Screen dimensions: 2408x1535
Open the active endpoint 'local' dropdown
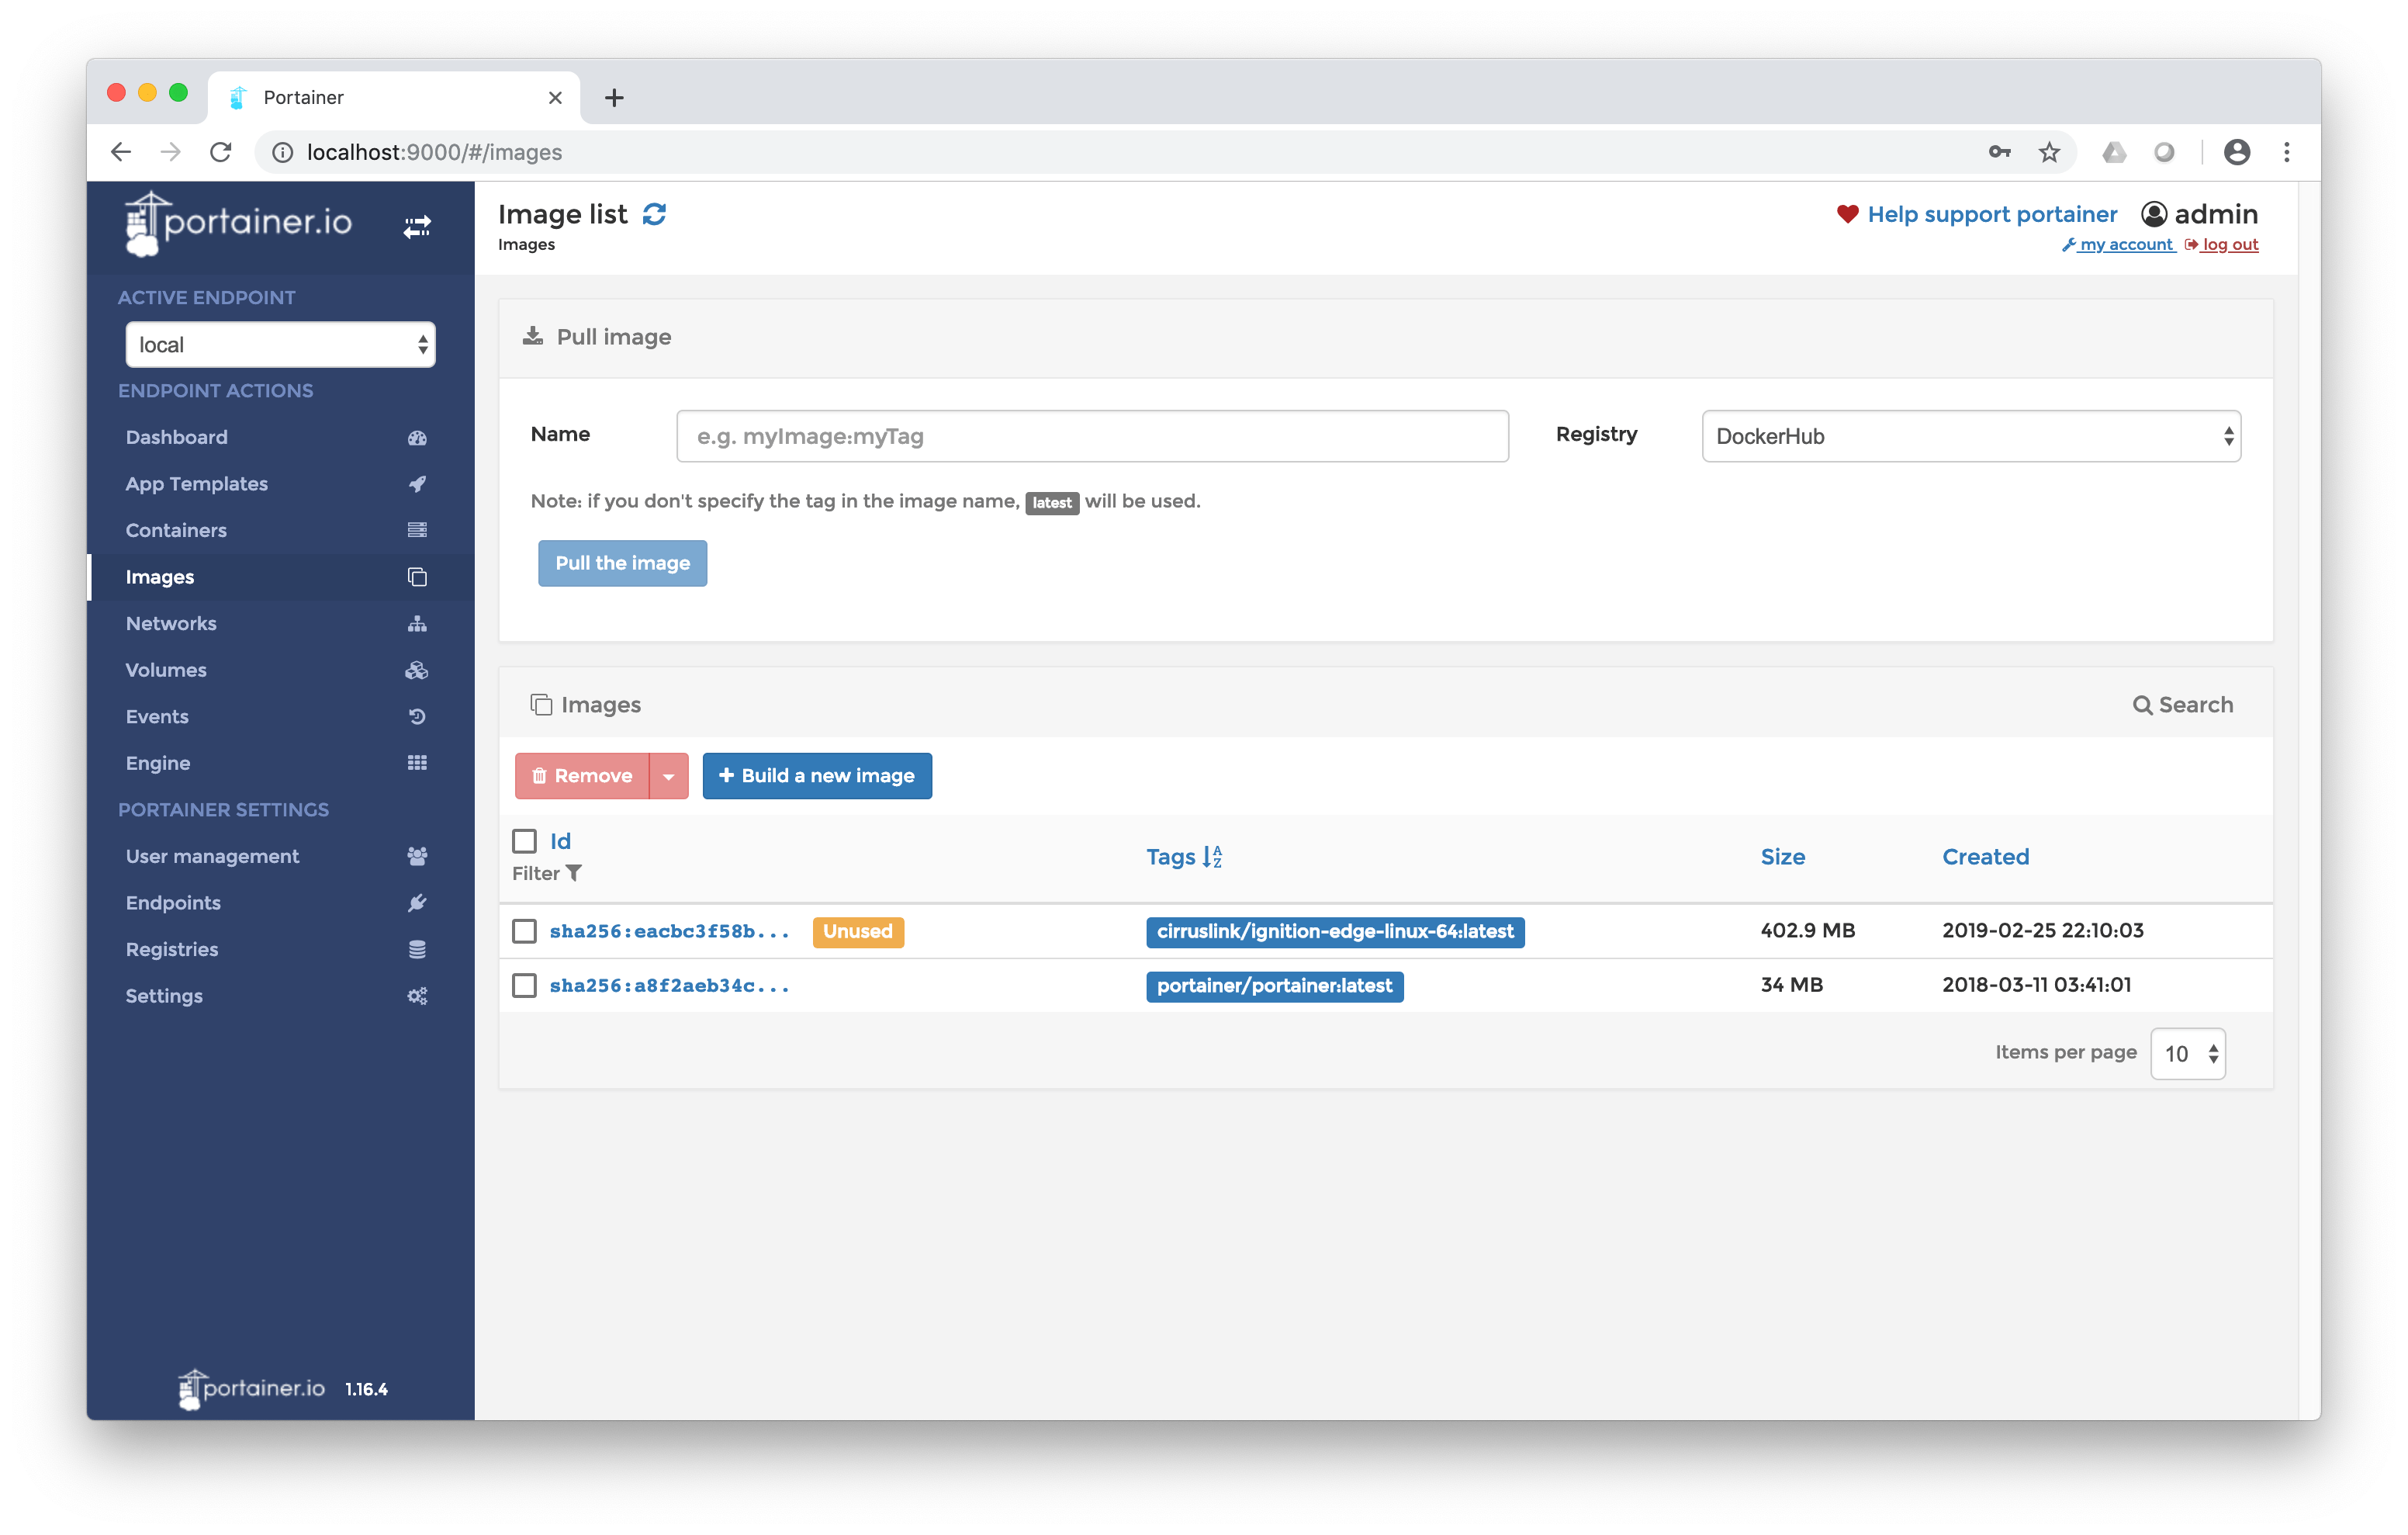[x=280, y=345]
